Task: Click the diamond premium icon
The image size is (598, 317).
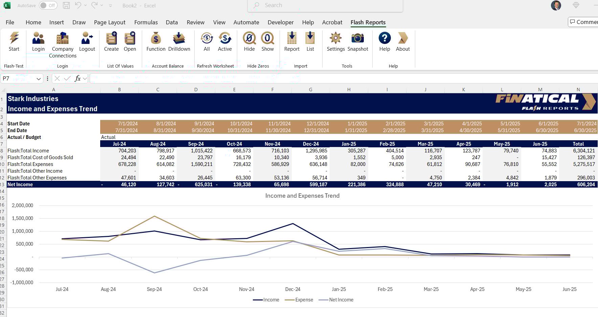Action: coord(576,5)
